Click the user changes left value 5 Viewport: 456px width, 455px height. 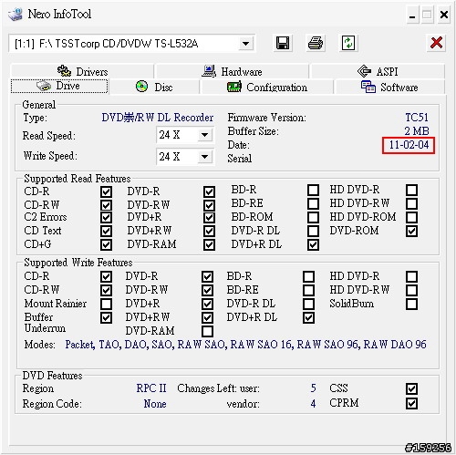pos(313,388)
